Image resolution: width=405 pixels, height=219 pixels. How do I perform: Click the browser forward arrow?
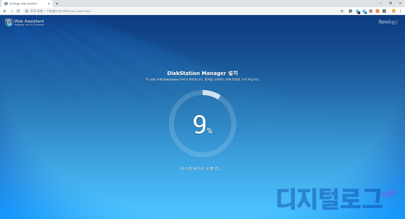click(11, 11)
